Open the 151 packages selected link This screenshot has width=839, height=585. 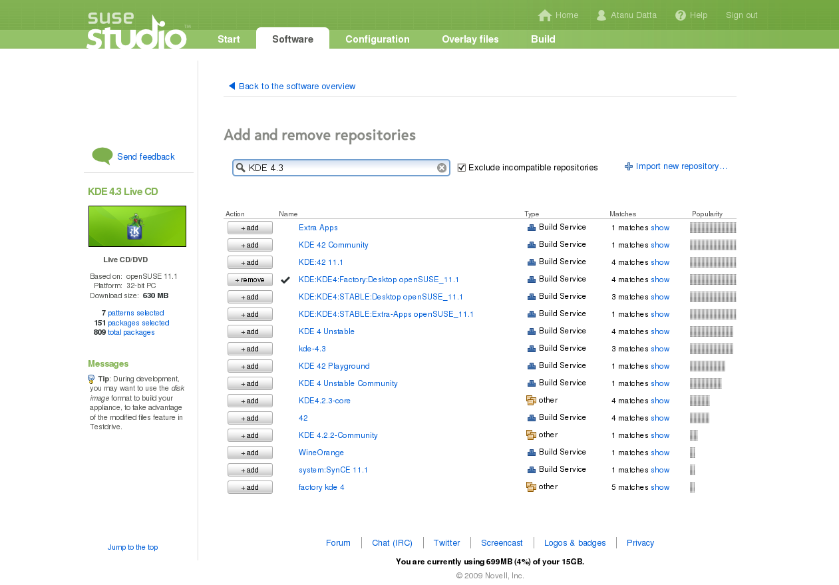(x=138, y=323)
